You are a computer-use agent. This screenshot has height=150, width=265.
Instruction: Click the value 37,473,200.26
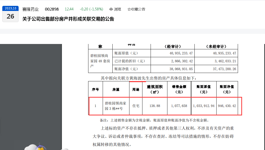point(224,69)
